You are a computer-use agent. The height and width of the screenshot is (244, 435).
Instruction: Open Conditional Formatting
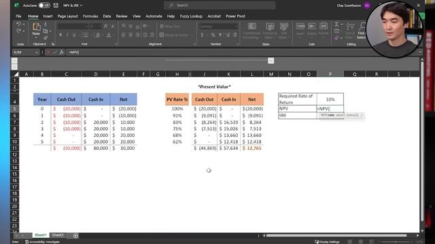point(252,30)
